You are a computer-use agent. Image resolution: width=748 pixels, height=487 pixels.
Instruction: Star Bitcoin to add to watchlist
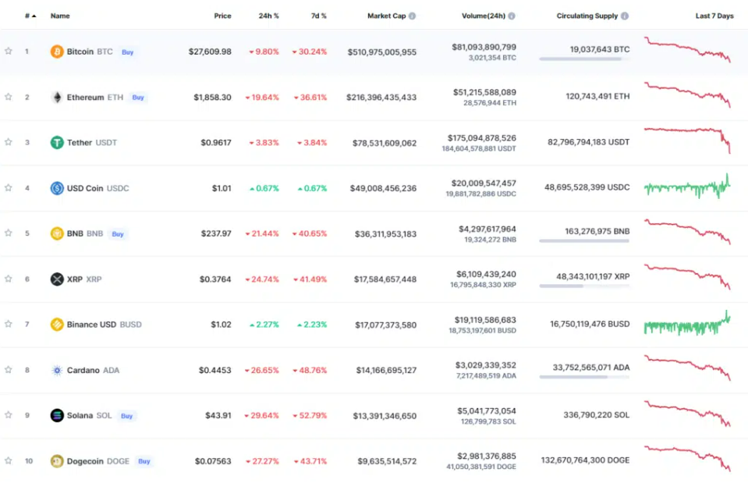9,51
